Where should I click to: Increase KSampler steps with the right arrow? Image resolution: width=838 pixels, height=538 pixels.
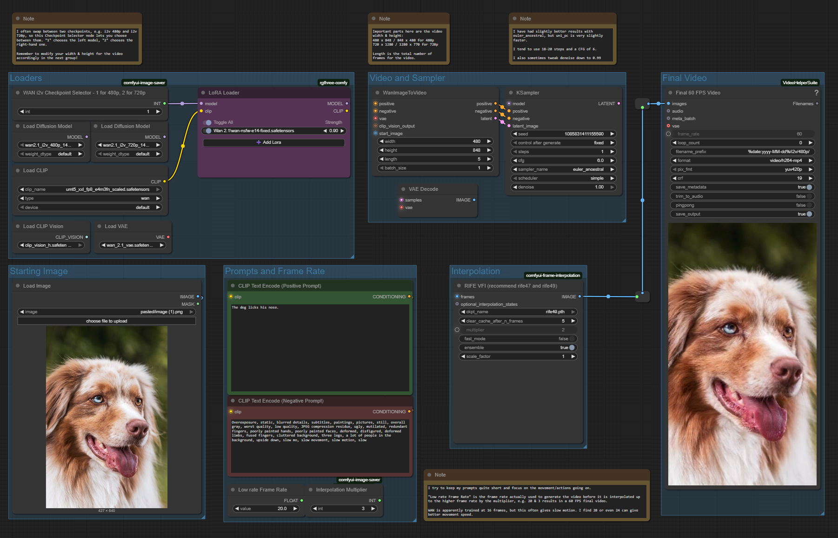(612, 152)
